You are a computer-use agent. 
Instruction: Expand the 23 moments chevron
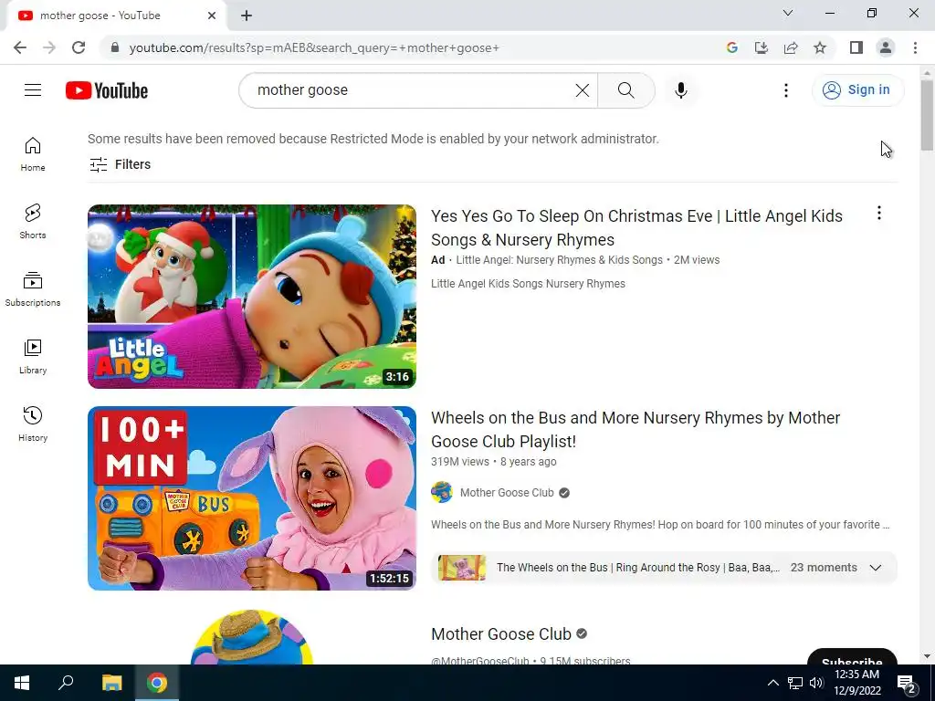pyautogui.click(x=876, y=568)
